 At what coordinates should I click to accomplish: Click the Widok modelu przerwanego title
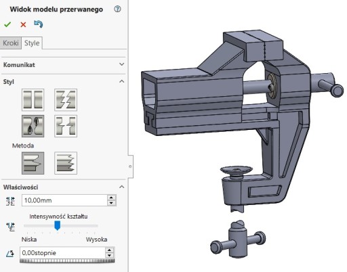tap(56, 9)
